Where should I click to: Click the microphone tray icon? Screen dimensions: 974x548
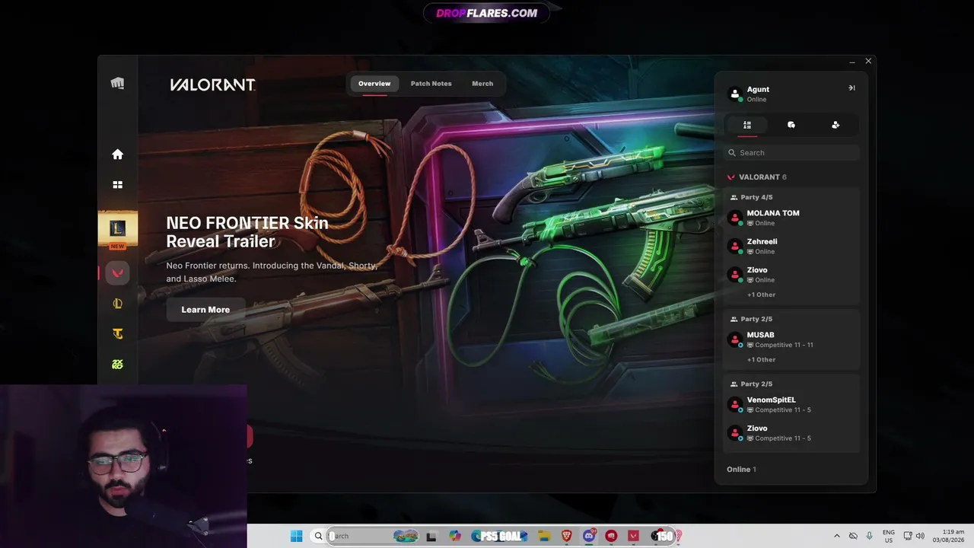coord(869,536)
